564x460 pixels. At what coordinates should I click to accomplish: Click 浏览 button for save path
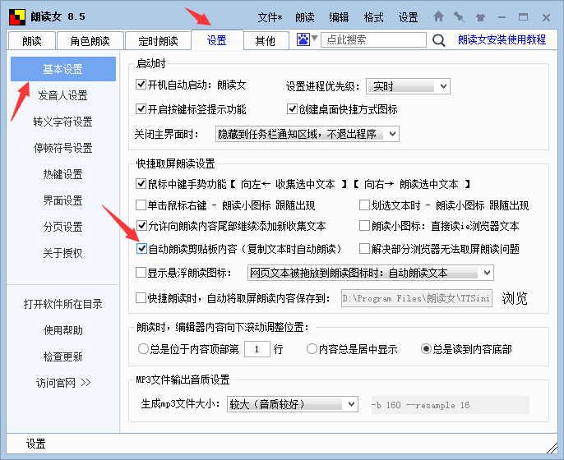coord(515,298)
